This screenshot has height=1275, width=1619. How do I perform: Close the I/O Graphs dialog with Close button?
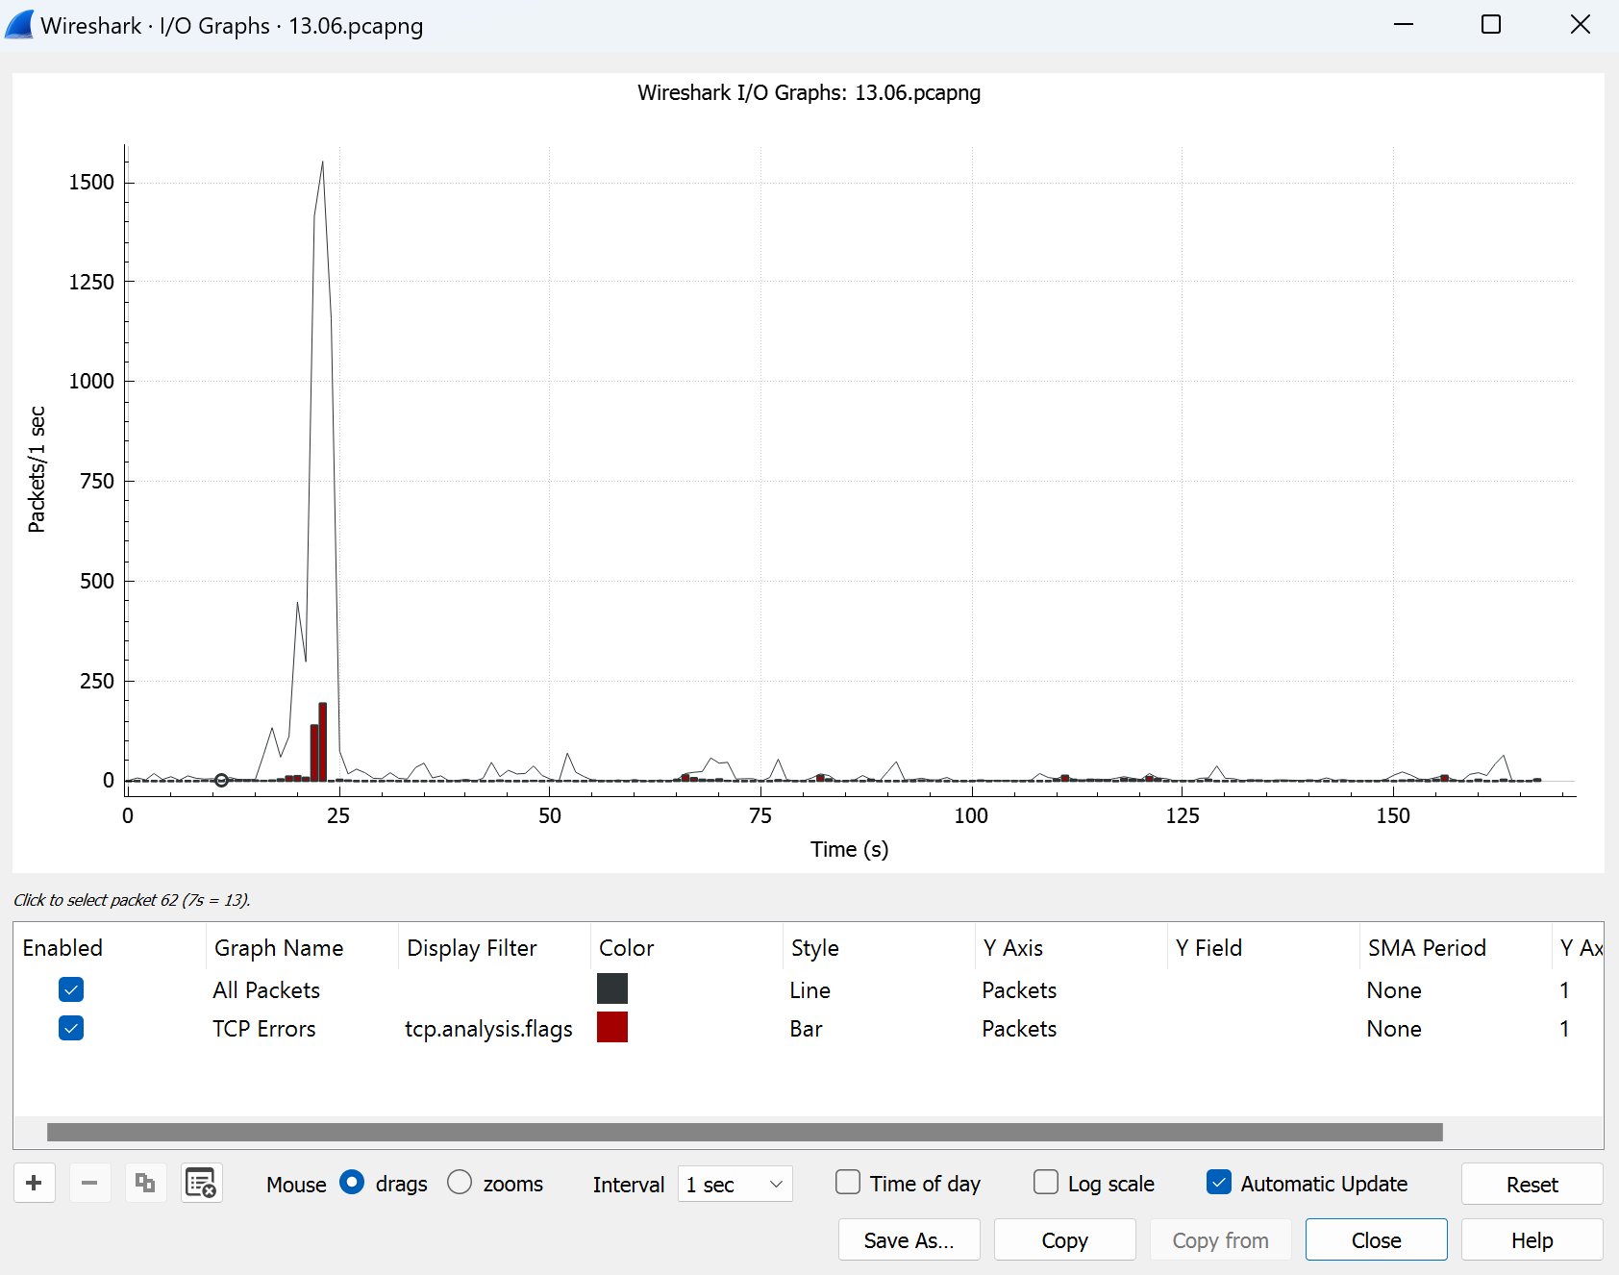click(1377, 1239)
